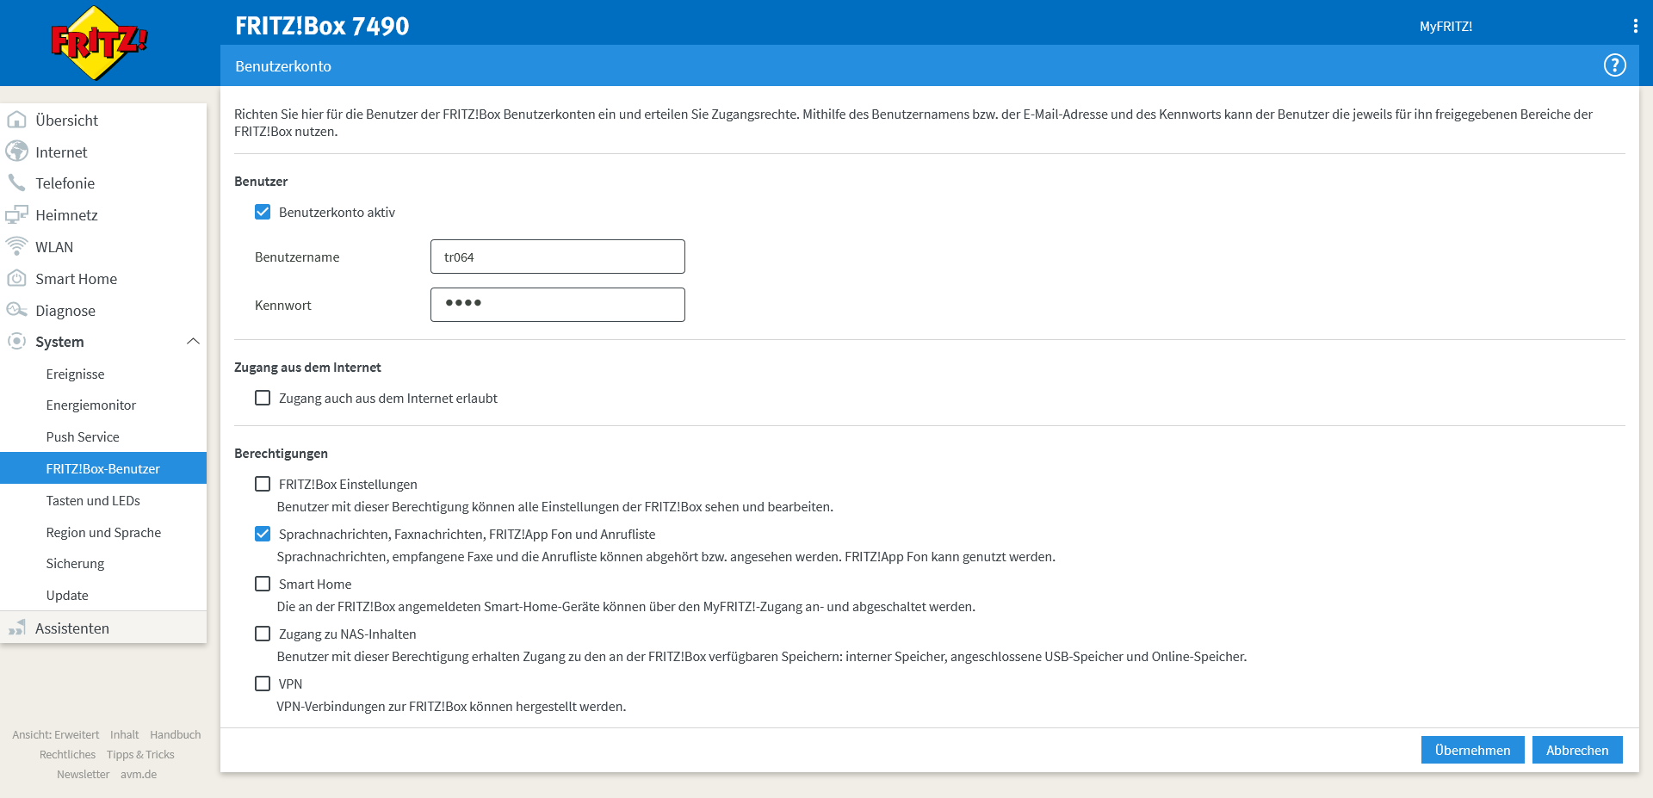Click the Kennwort password field
The image size is (1653, 798).
(x=558, y=305)
